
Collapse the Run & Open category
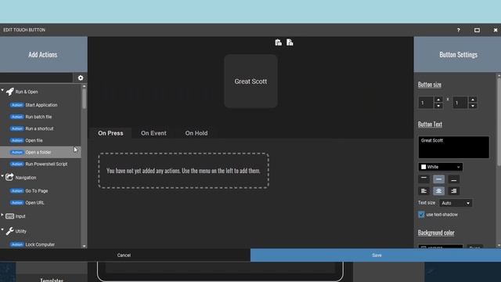[2, 91]
